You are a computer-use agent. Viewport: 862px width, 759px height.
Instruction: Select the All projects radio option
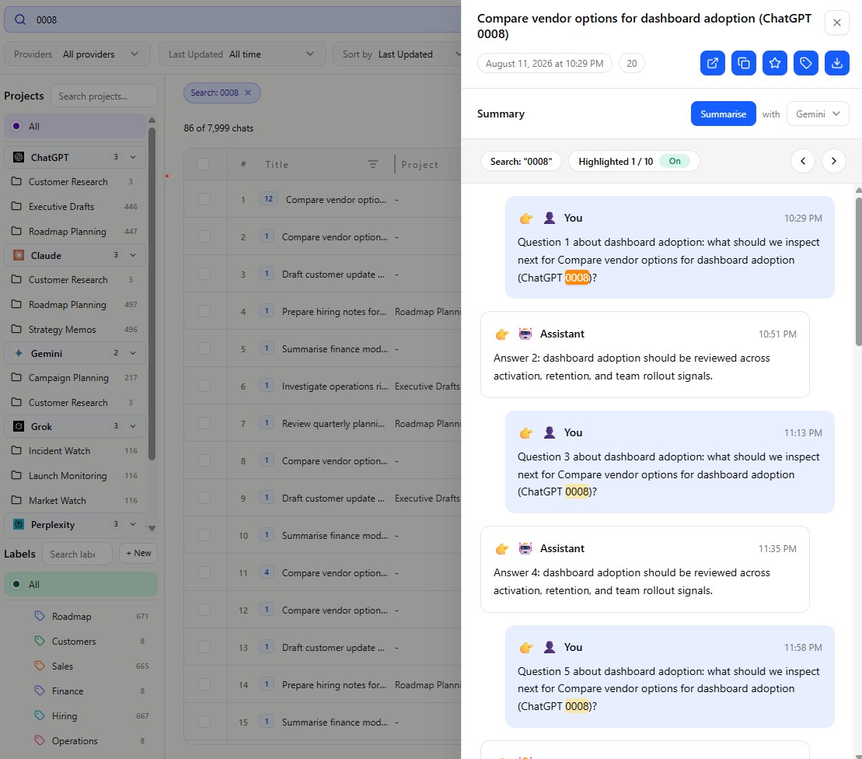(16, 126)
